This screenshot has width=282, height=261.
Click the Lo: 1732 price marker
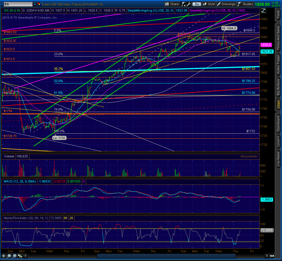click(59, 138)
